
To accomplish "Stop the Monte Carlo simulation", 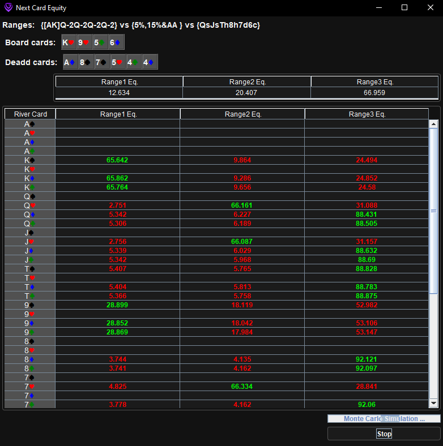I will (384, 434).
